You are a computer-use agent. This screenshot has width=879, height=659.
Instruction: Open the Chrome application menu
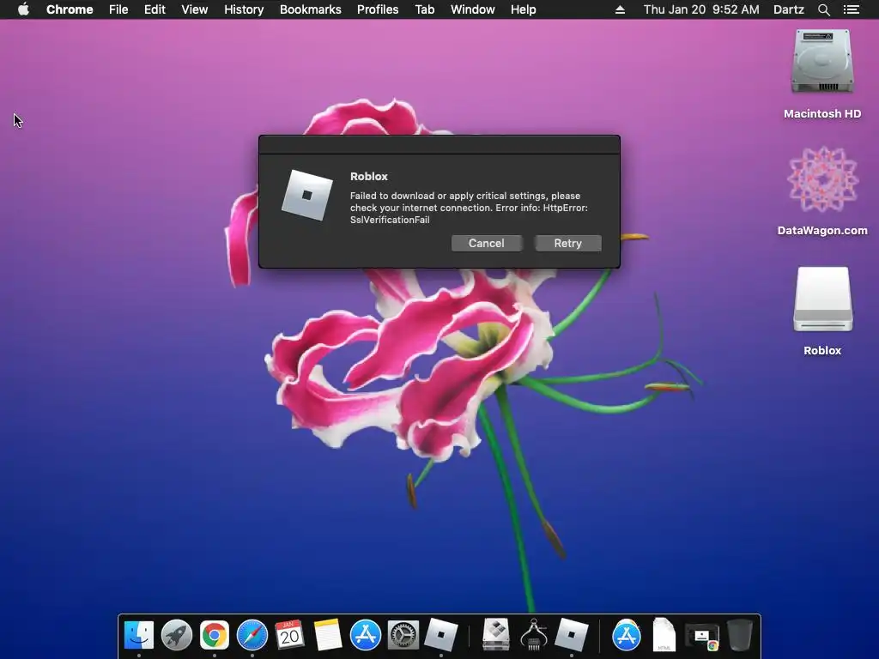pyautogui.click(x=70, y=9)
